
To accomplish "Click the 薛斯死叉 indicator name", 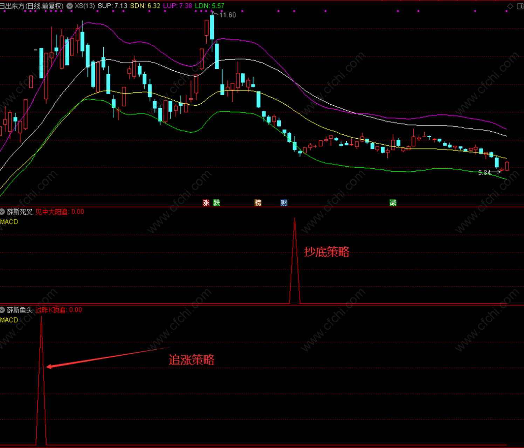I will tap(20, 212).
